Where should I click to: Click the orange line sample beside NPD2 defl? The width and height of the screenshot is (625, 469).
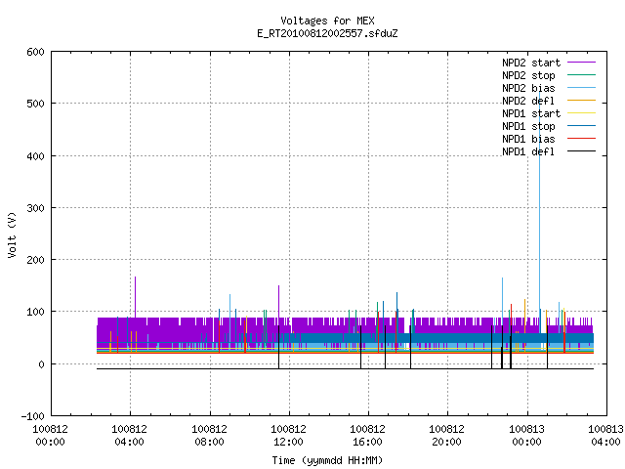pyautogui.click(x=581, y=101)
